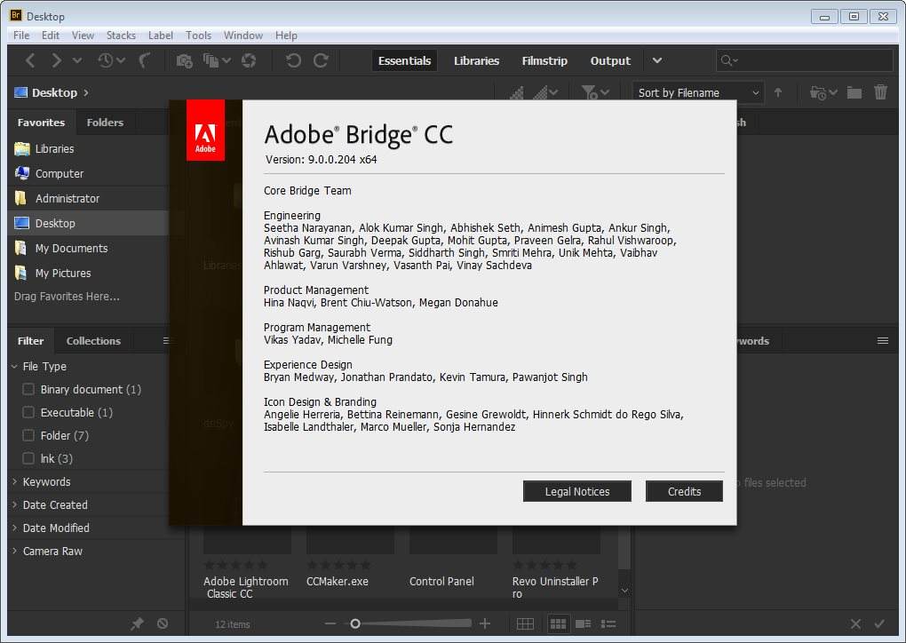Select the Filmstrip workspace
The width and height of the screenshot is (906, 643).
(x=544, y=60)
